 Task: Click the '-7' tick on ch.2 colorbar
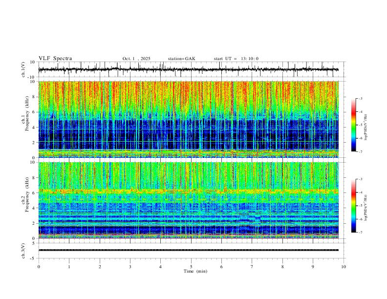(361, 233)
